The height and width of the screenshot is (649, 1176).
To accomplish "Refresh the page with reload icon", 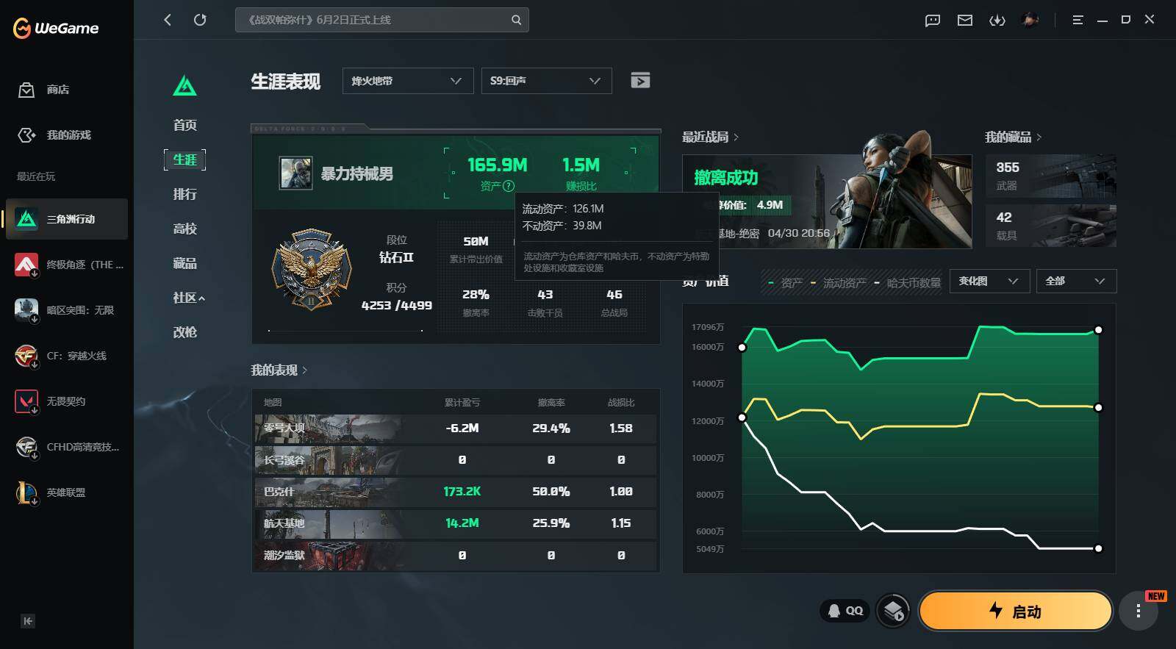I will (200, 20).
